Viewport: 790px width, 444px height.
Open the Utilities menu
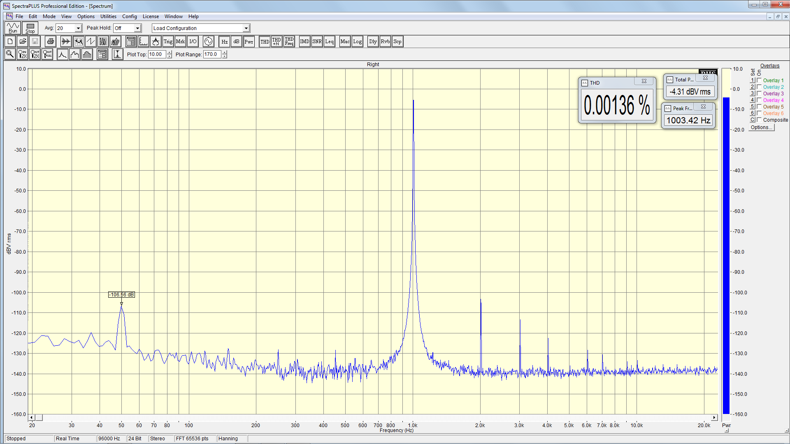point(108,16)
